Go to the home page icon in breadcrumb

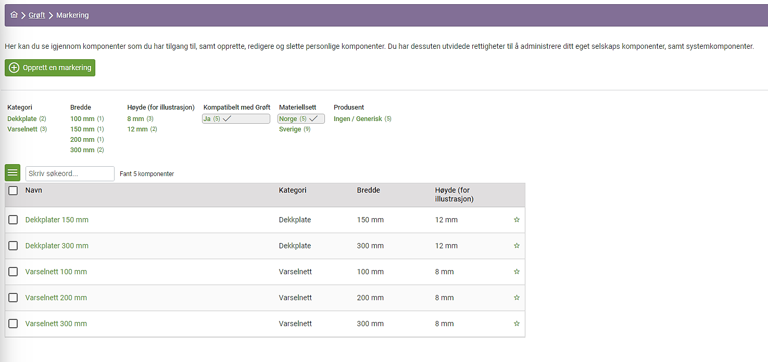point(14,15)
